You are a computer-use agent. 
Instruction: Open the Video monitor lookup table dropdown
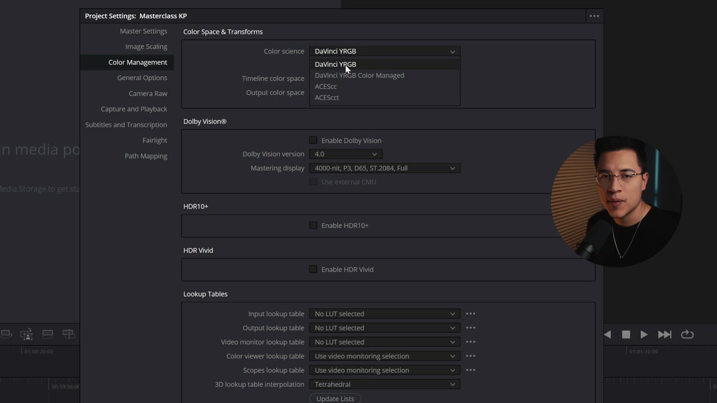[385, 342]
